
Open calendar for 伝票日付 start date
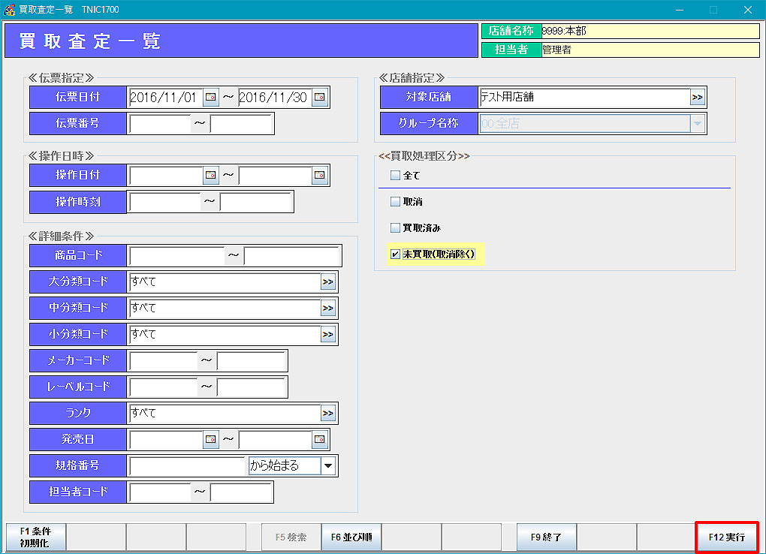pyautogui.click(x=211, y=98)
